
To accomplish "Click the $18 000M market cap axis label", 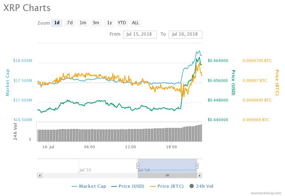I will point(22,61).
